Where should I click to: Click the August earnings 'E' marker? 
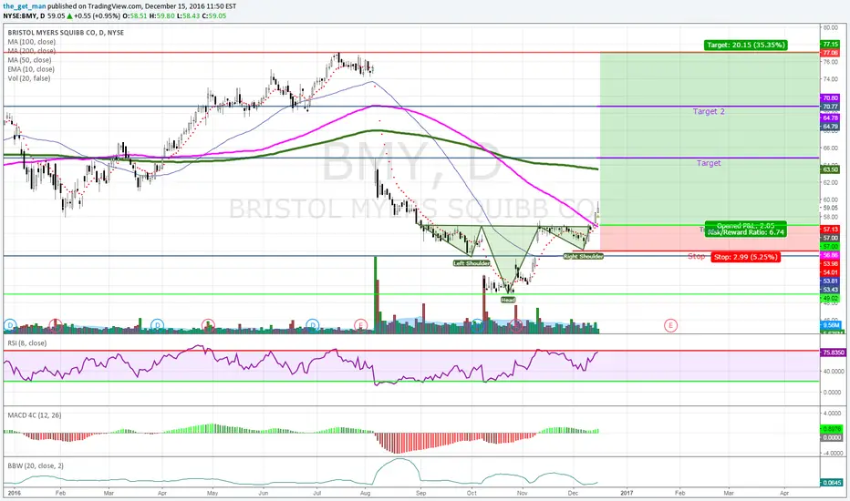[x=360, y=325]
